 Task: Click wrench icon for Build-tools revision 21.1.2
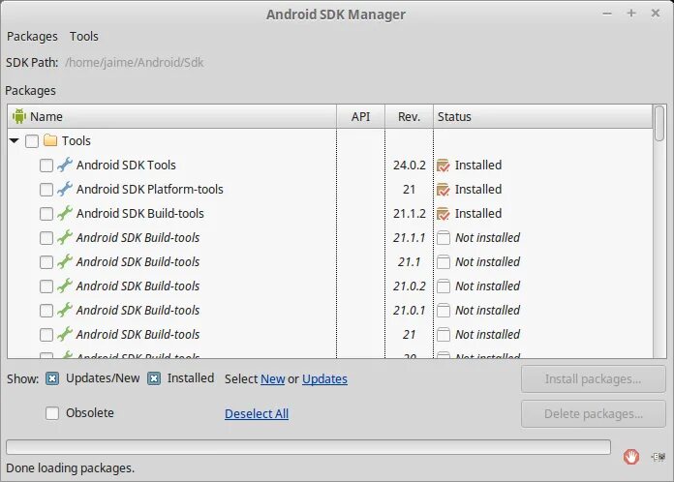click(x=65, y=213)
